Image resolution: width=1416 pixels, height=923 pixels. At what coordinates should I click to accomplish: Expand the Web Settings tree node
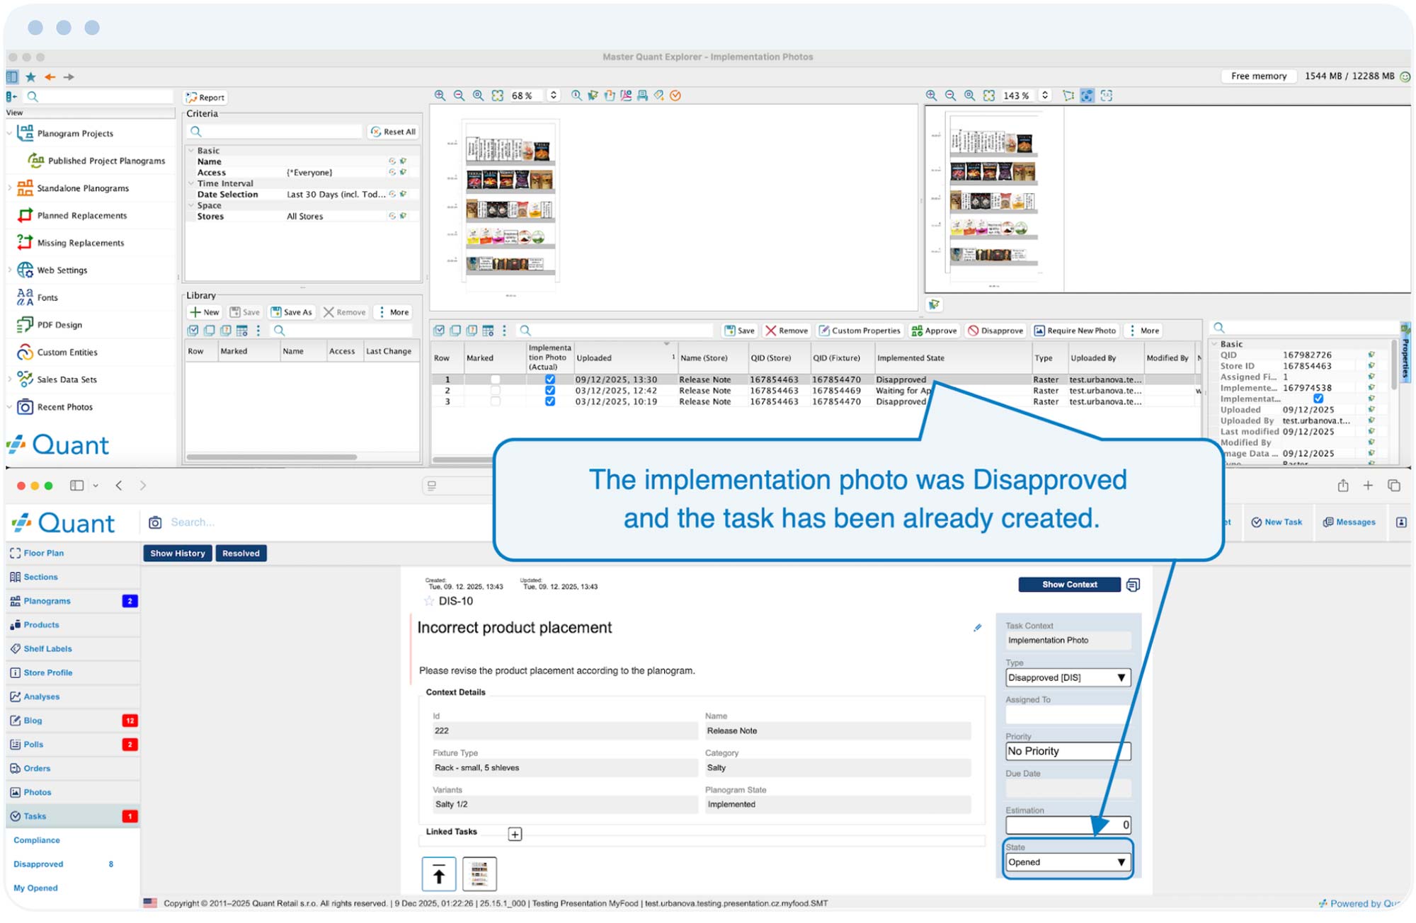(9, 270)
